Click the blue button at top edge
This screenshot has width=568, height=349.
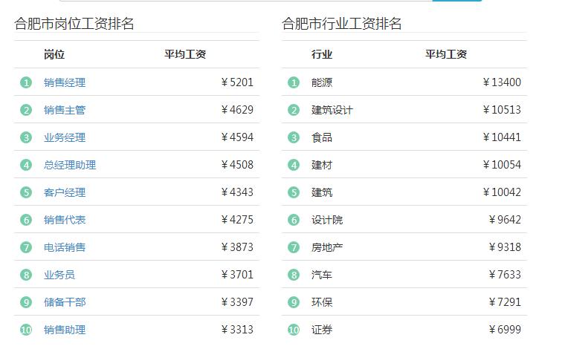pyautogui.click(x=456, y=1)
